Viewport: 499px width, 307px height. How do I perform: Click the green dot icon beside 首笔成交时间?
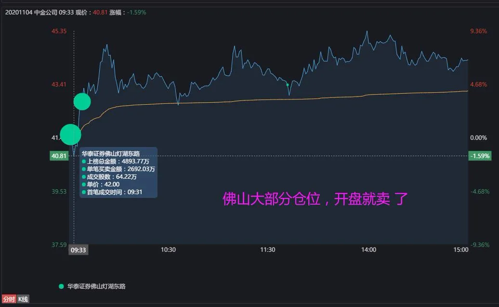pos(83,192)
